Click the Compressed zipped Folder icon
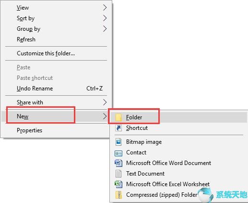Image resolution: width=248 pixels, height=203 pixels. [118, 195]
